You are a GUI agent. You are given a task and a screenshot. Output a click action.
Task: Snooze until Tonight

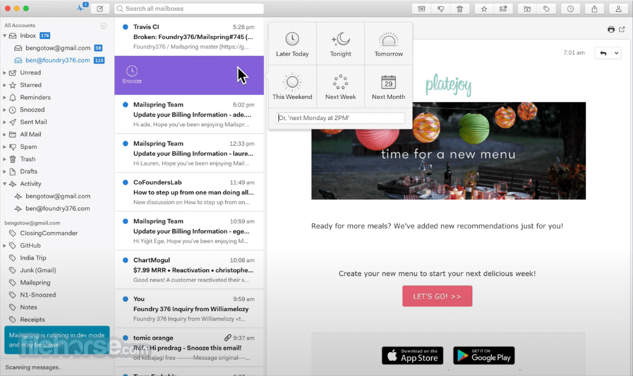341,44
